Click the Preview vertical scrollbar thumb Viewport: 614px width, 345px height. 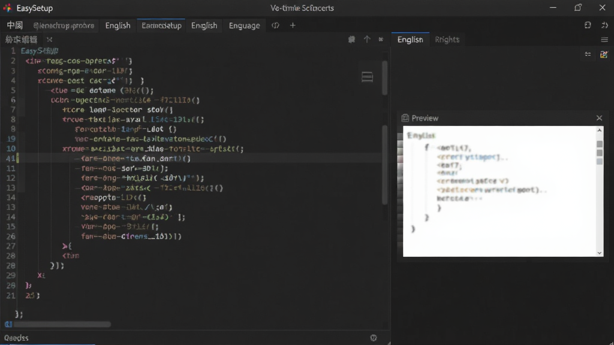(599, 153)
